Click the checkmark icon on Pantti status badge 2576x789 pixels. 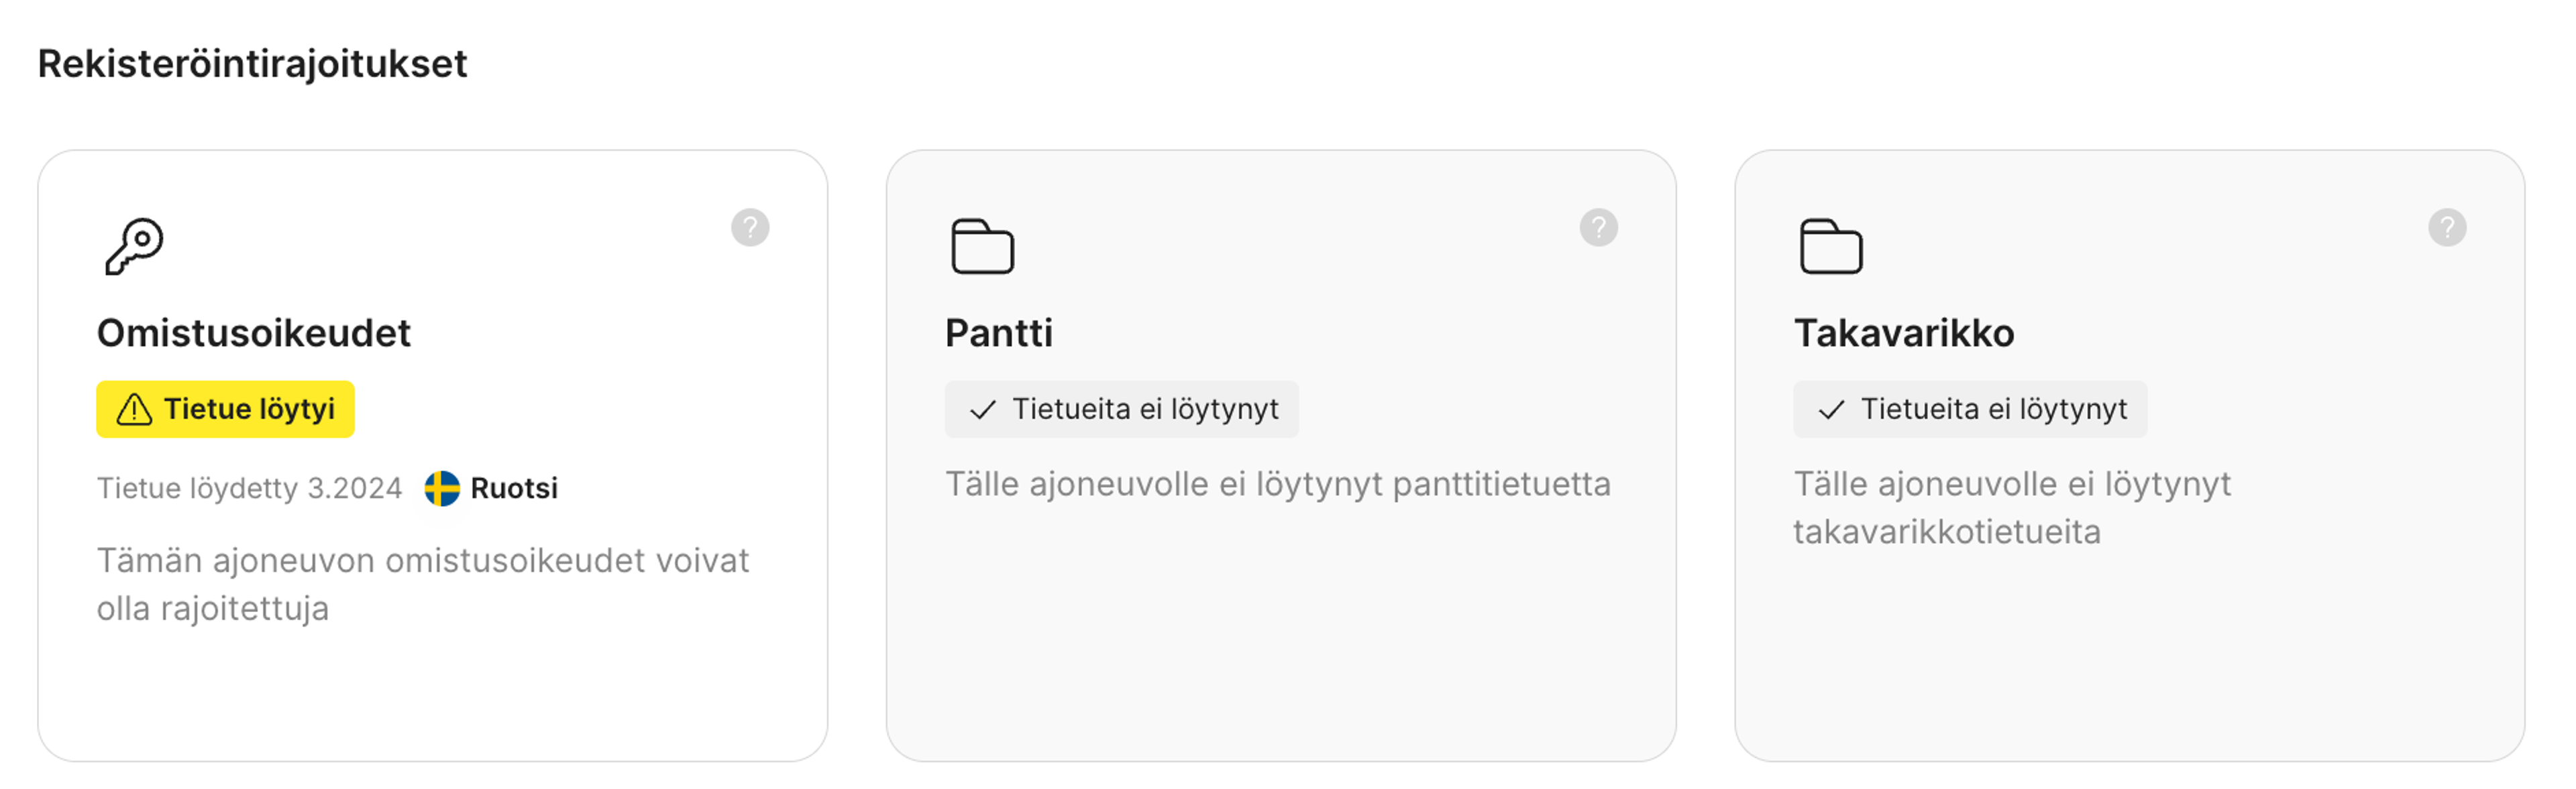(x=983, y=408)
